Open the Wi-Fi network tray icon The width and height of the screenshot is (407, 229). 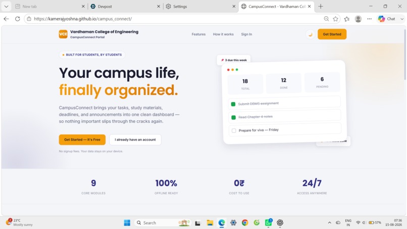[358, 222]
